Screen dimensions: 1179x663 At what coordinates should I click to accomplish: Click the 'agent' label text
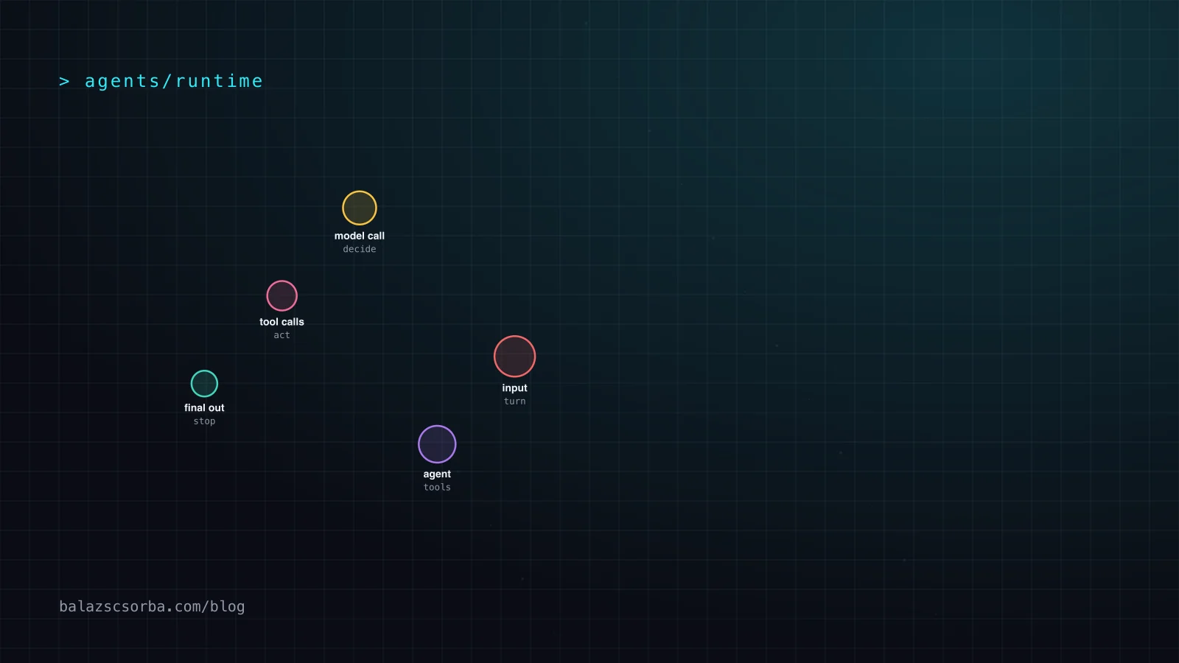[437, 474]
